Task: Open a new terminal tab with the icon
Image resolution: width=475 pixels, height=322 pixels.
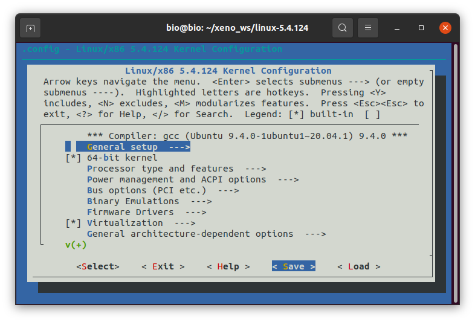Action: pos(30,28)
